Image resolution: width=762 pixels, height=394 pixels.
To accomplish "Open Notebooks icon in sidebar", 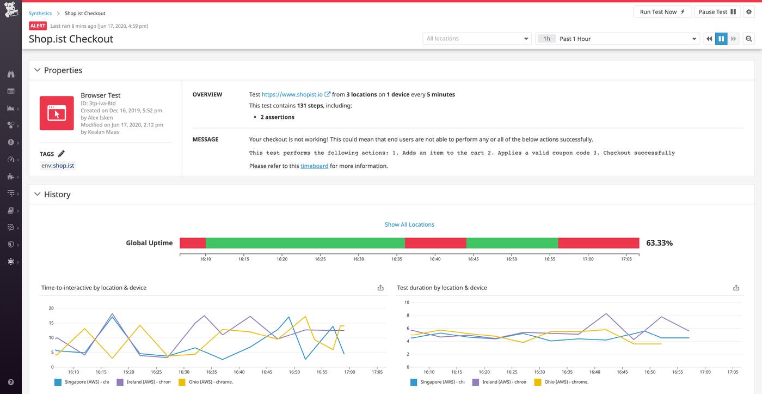I will [11, 210].
